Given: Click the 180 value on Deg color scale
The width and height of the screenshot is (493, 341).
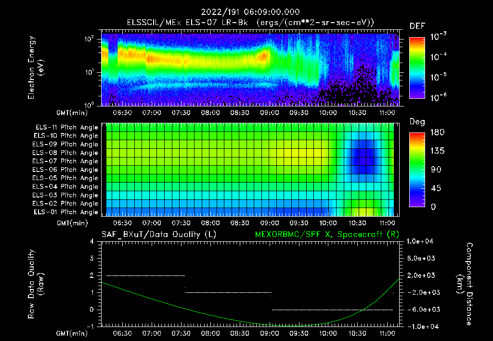Looking at the screenshot, I should click(437, 132).
